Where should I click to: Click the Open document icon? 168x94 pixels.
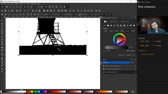click(6, 11)
